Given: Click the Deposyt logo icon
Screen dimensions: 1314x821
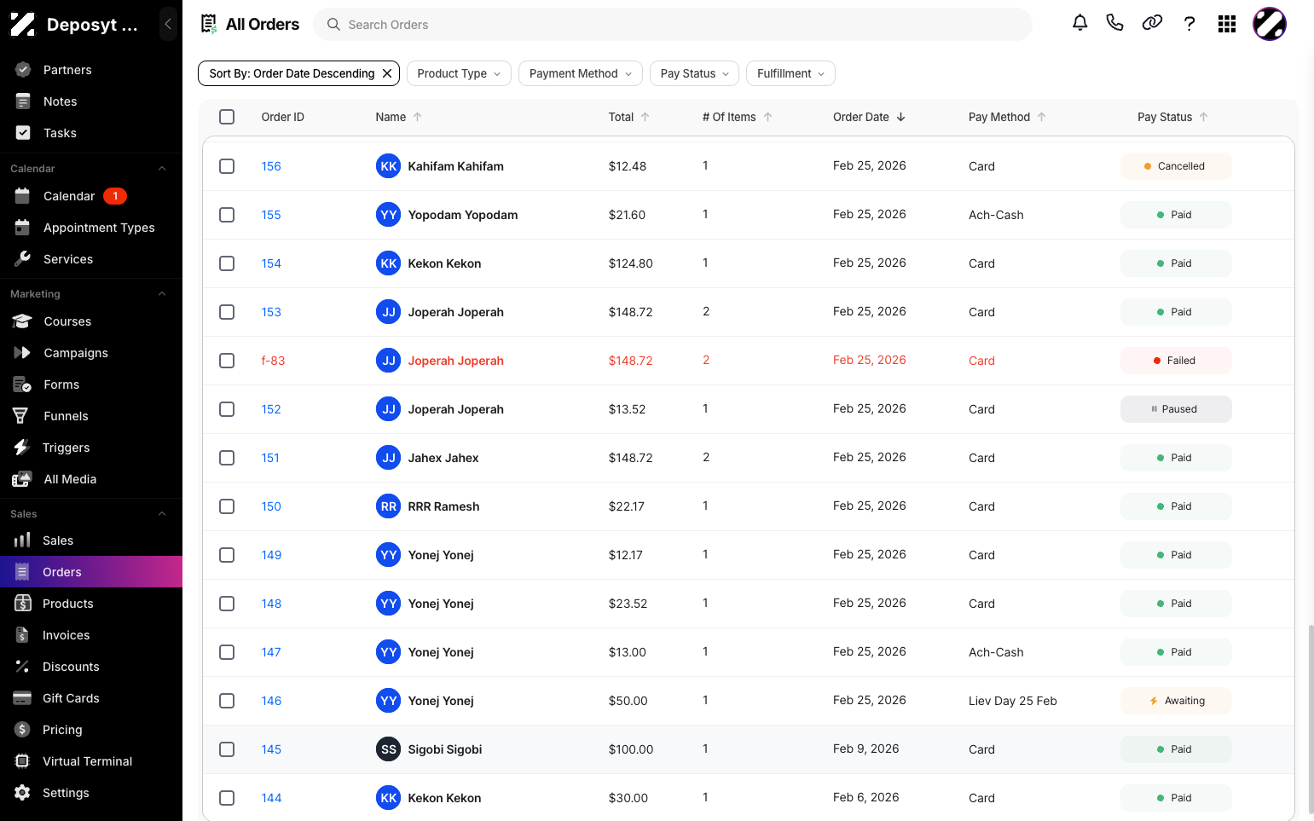Looking at the screenshot, I should 23,24.
